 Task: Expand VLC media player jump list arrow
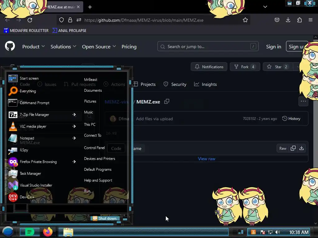coord(74,126)
